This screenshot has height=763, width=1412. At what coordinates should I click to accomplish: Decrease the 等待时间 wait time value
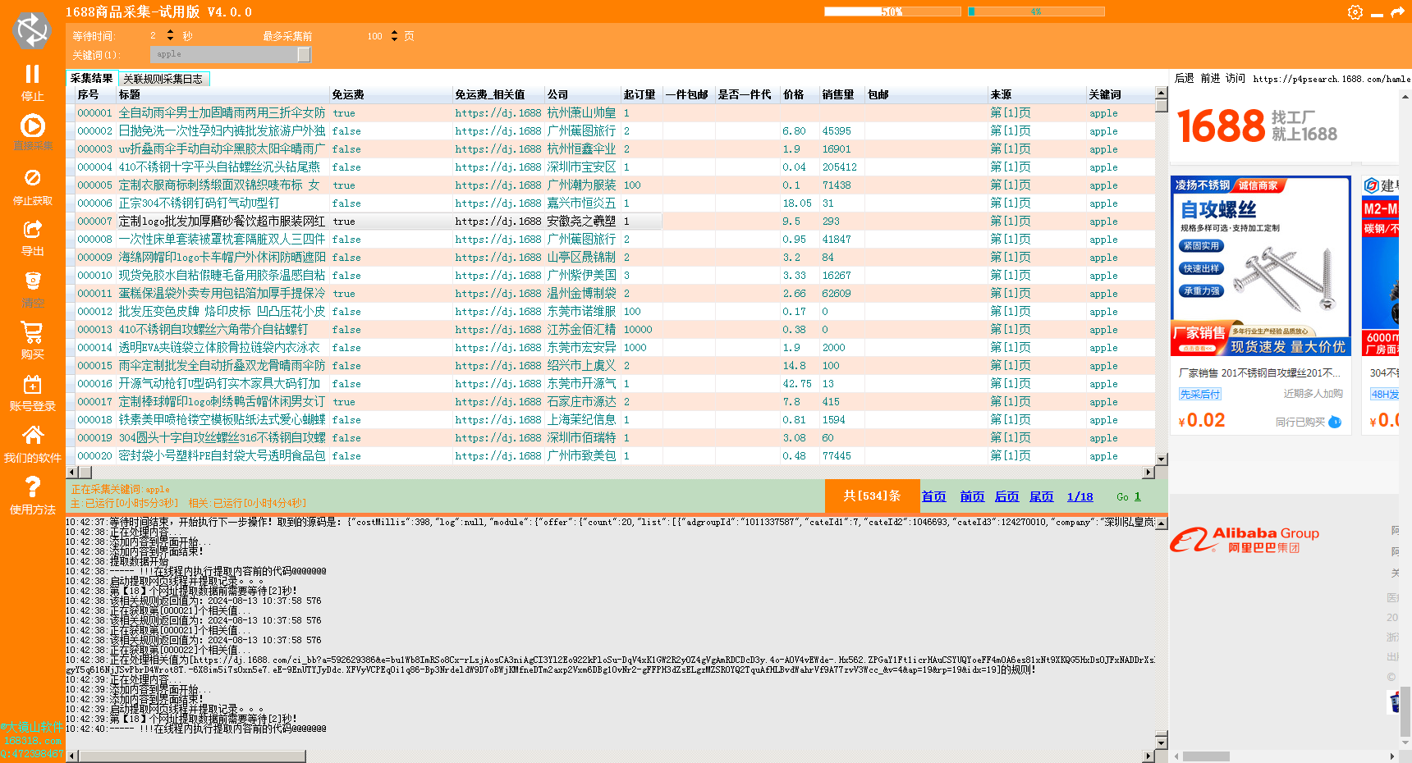170,39
